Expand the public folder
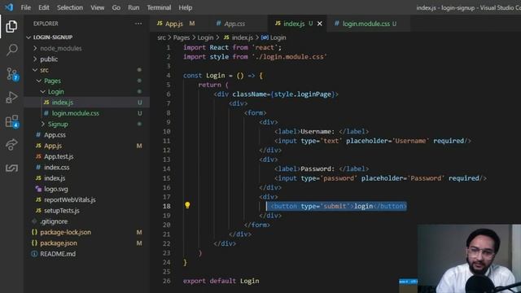Screen dimensions: 521x293 pos(35,59)
